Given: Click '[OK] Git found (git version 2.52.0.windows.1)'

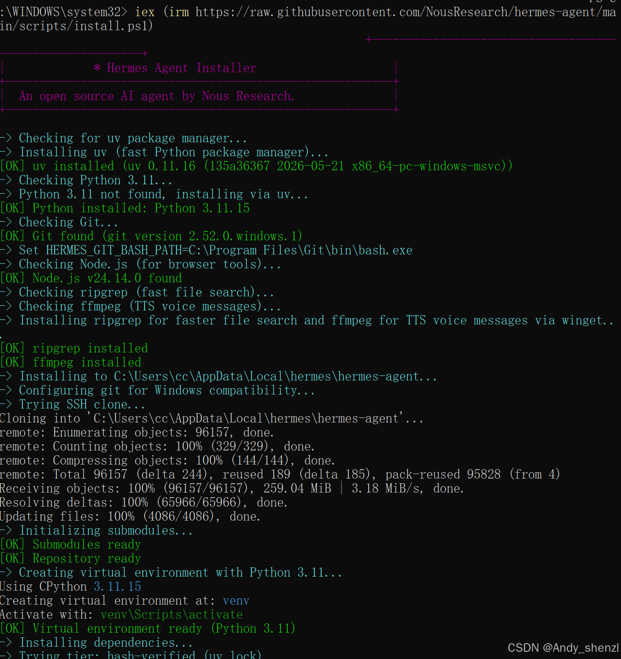Looking at the screenshot, I should tap(151, 236).
